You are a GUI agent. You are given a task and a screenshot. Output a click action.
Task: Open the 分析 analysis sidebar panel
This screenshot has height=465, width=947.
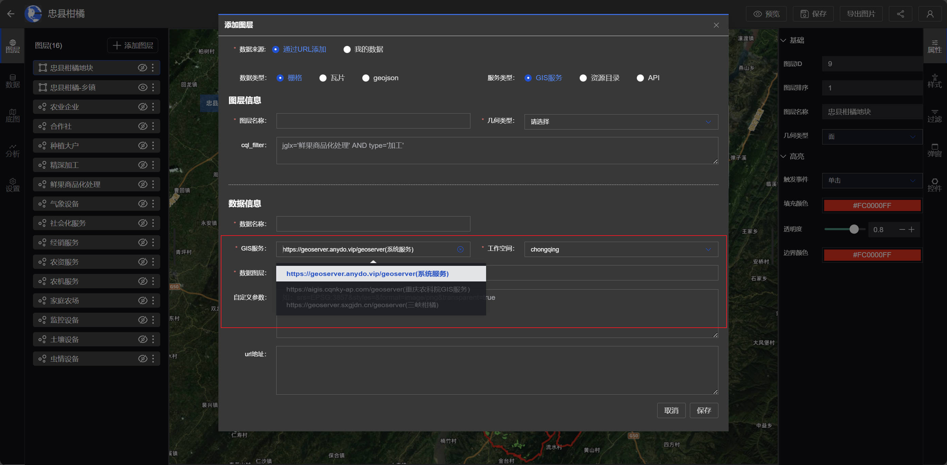point(13,150)
